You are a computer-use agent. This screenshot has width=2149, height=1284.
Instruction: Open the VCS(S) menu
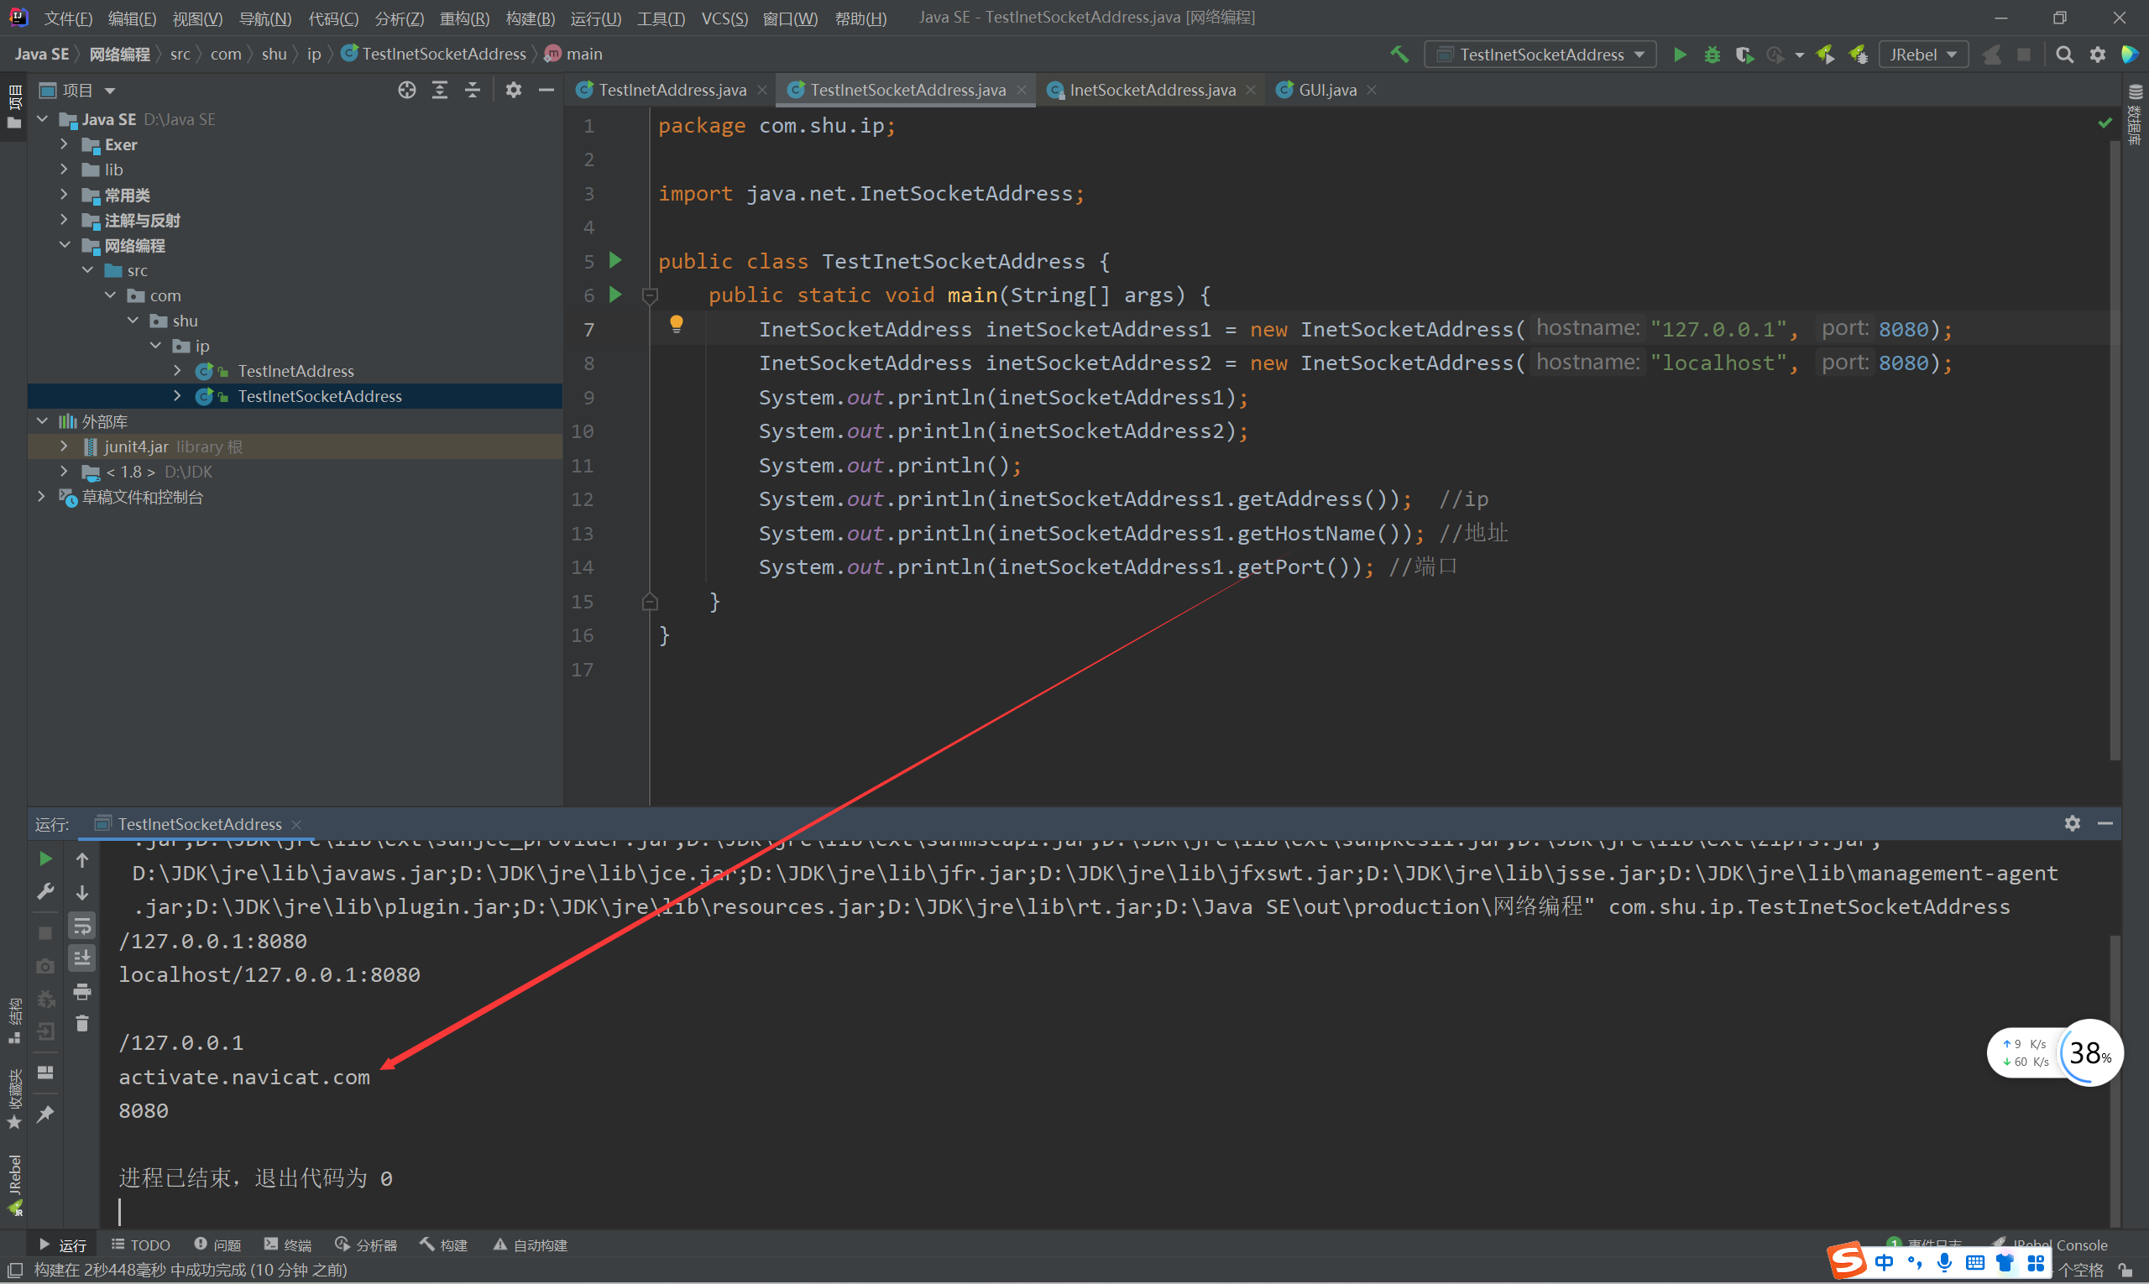(724, 18)
